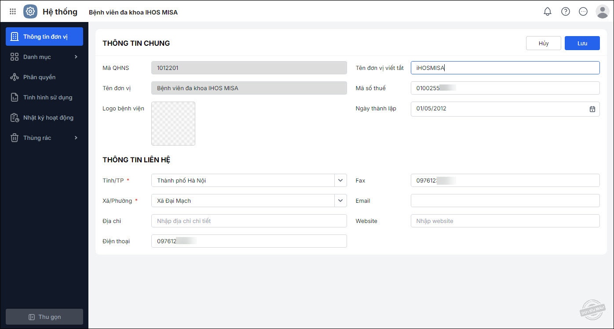Click the empty Email input field

[x=505, y=201]
